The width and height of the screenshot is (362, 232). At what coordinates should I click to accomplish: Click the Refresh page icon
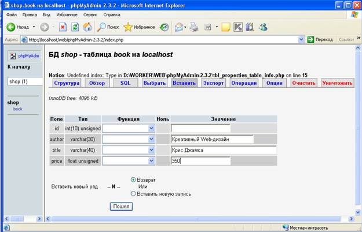75,27
